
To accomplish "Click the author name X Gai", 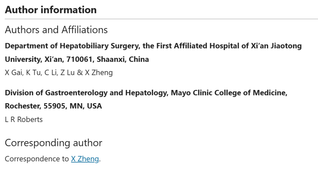I will [14, 73].
